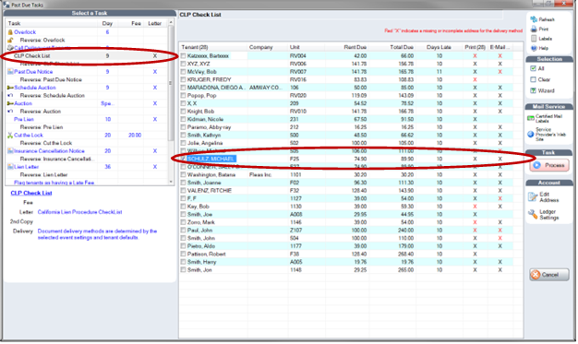Click the task list scrollbar thumb
This screenshot has width=578, height=344.
(x=171, y=83)
